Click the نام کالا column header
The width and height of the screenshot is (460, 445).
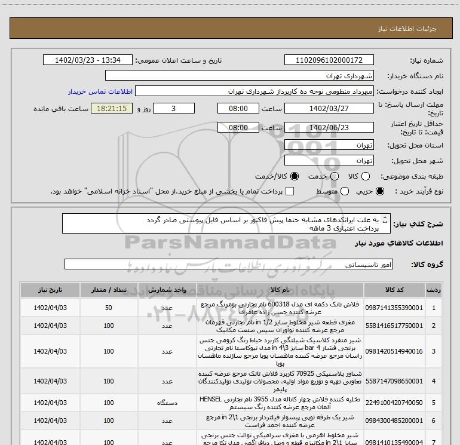(x=280, y=290)
